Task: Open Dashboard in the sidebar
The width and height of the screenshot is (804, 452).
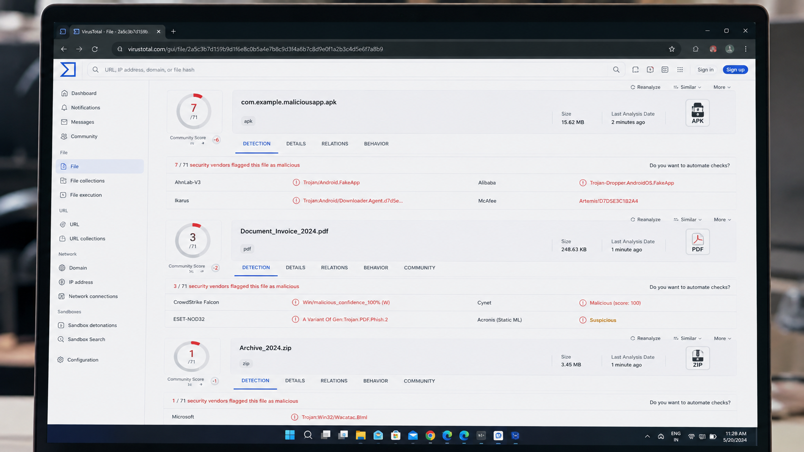Action: pos(79,93)
